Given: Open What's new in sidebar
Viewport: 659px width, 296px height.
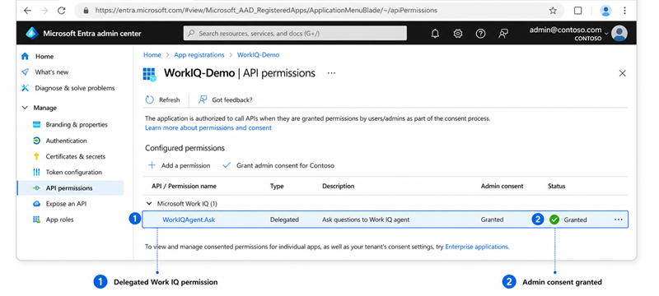Looking at the screenshot, I should [x=51, y=72].
